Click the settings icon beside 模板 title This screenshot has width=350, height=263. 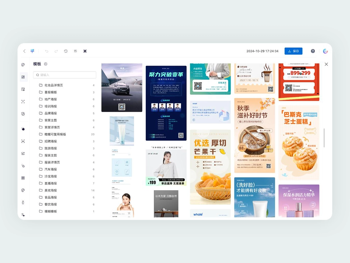(46, 64)
